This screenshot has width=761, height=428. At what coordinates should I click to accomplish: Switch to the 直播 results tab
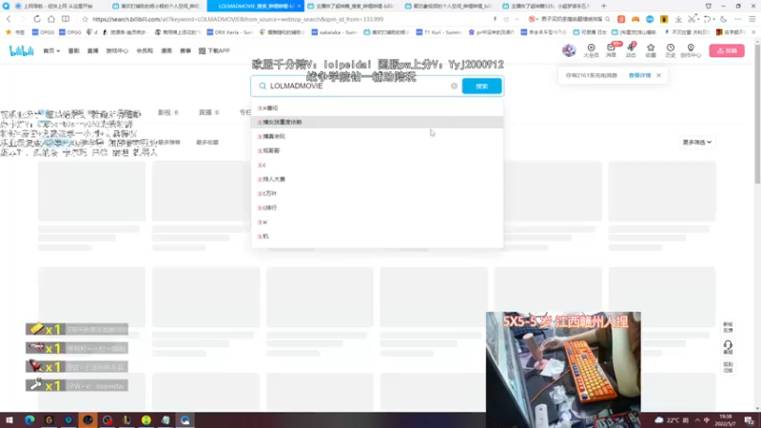point(208,112)
